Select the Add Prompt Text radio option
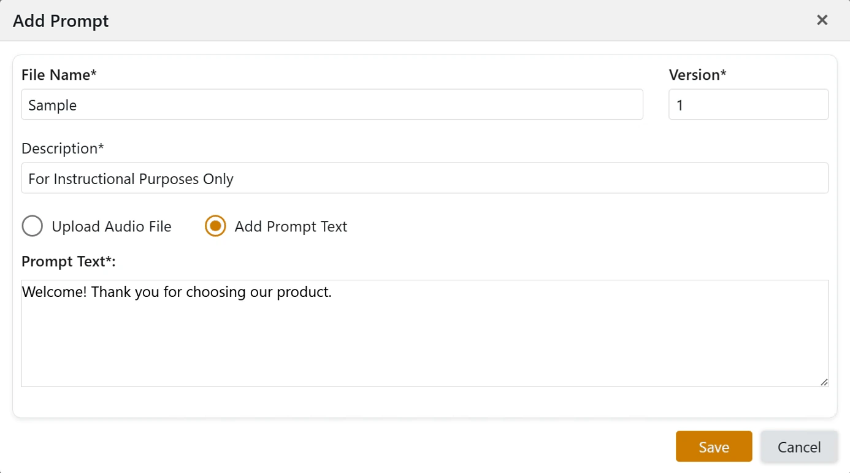Screen dimensions: 850x473 click(215, 226)
